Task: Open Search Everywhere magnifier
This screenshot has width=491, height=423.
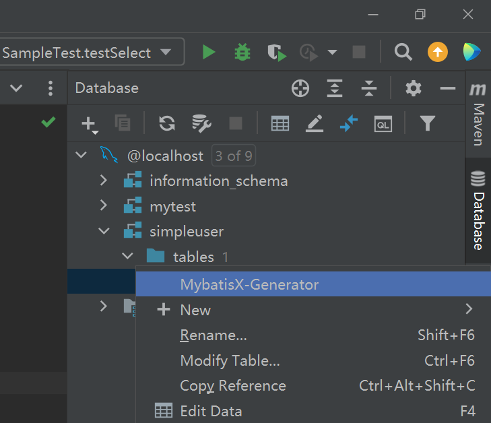Action: tap(403, 52)
